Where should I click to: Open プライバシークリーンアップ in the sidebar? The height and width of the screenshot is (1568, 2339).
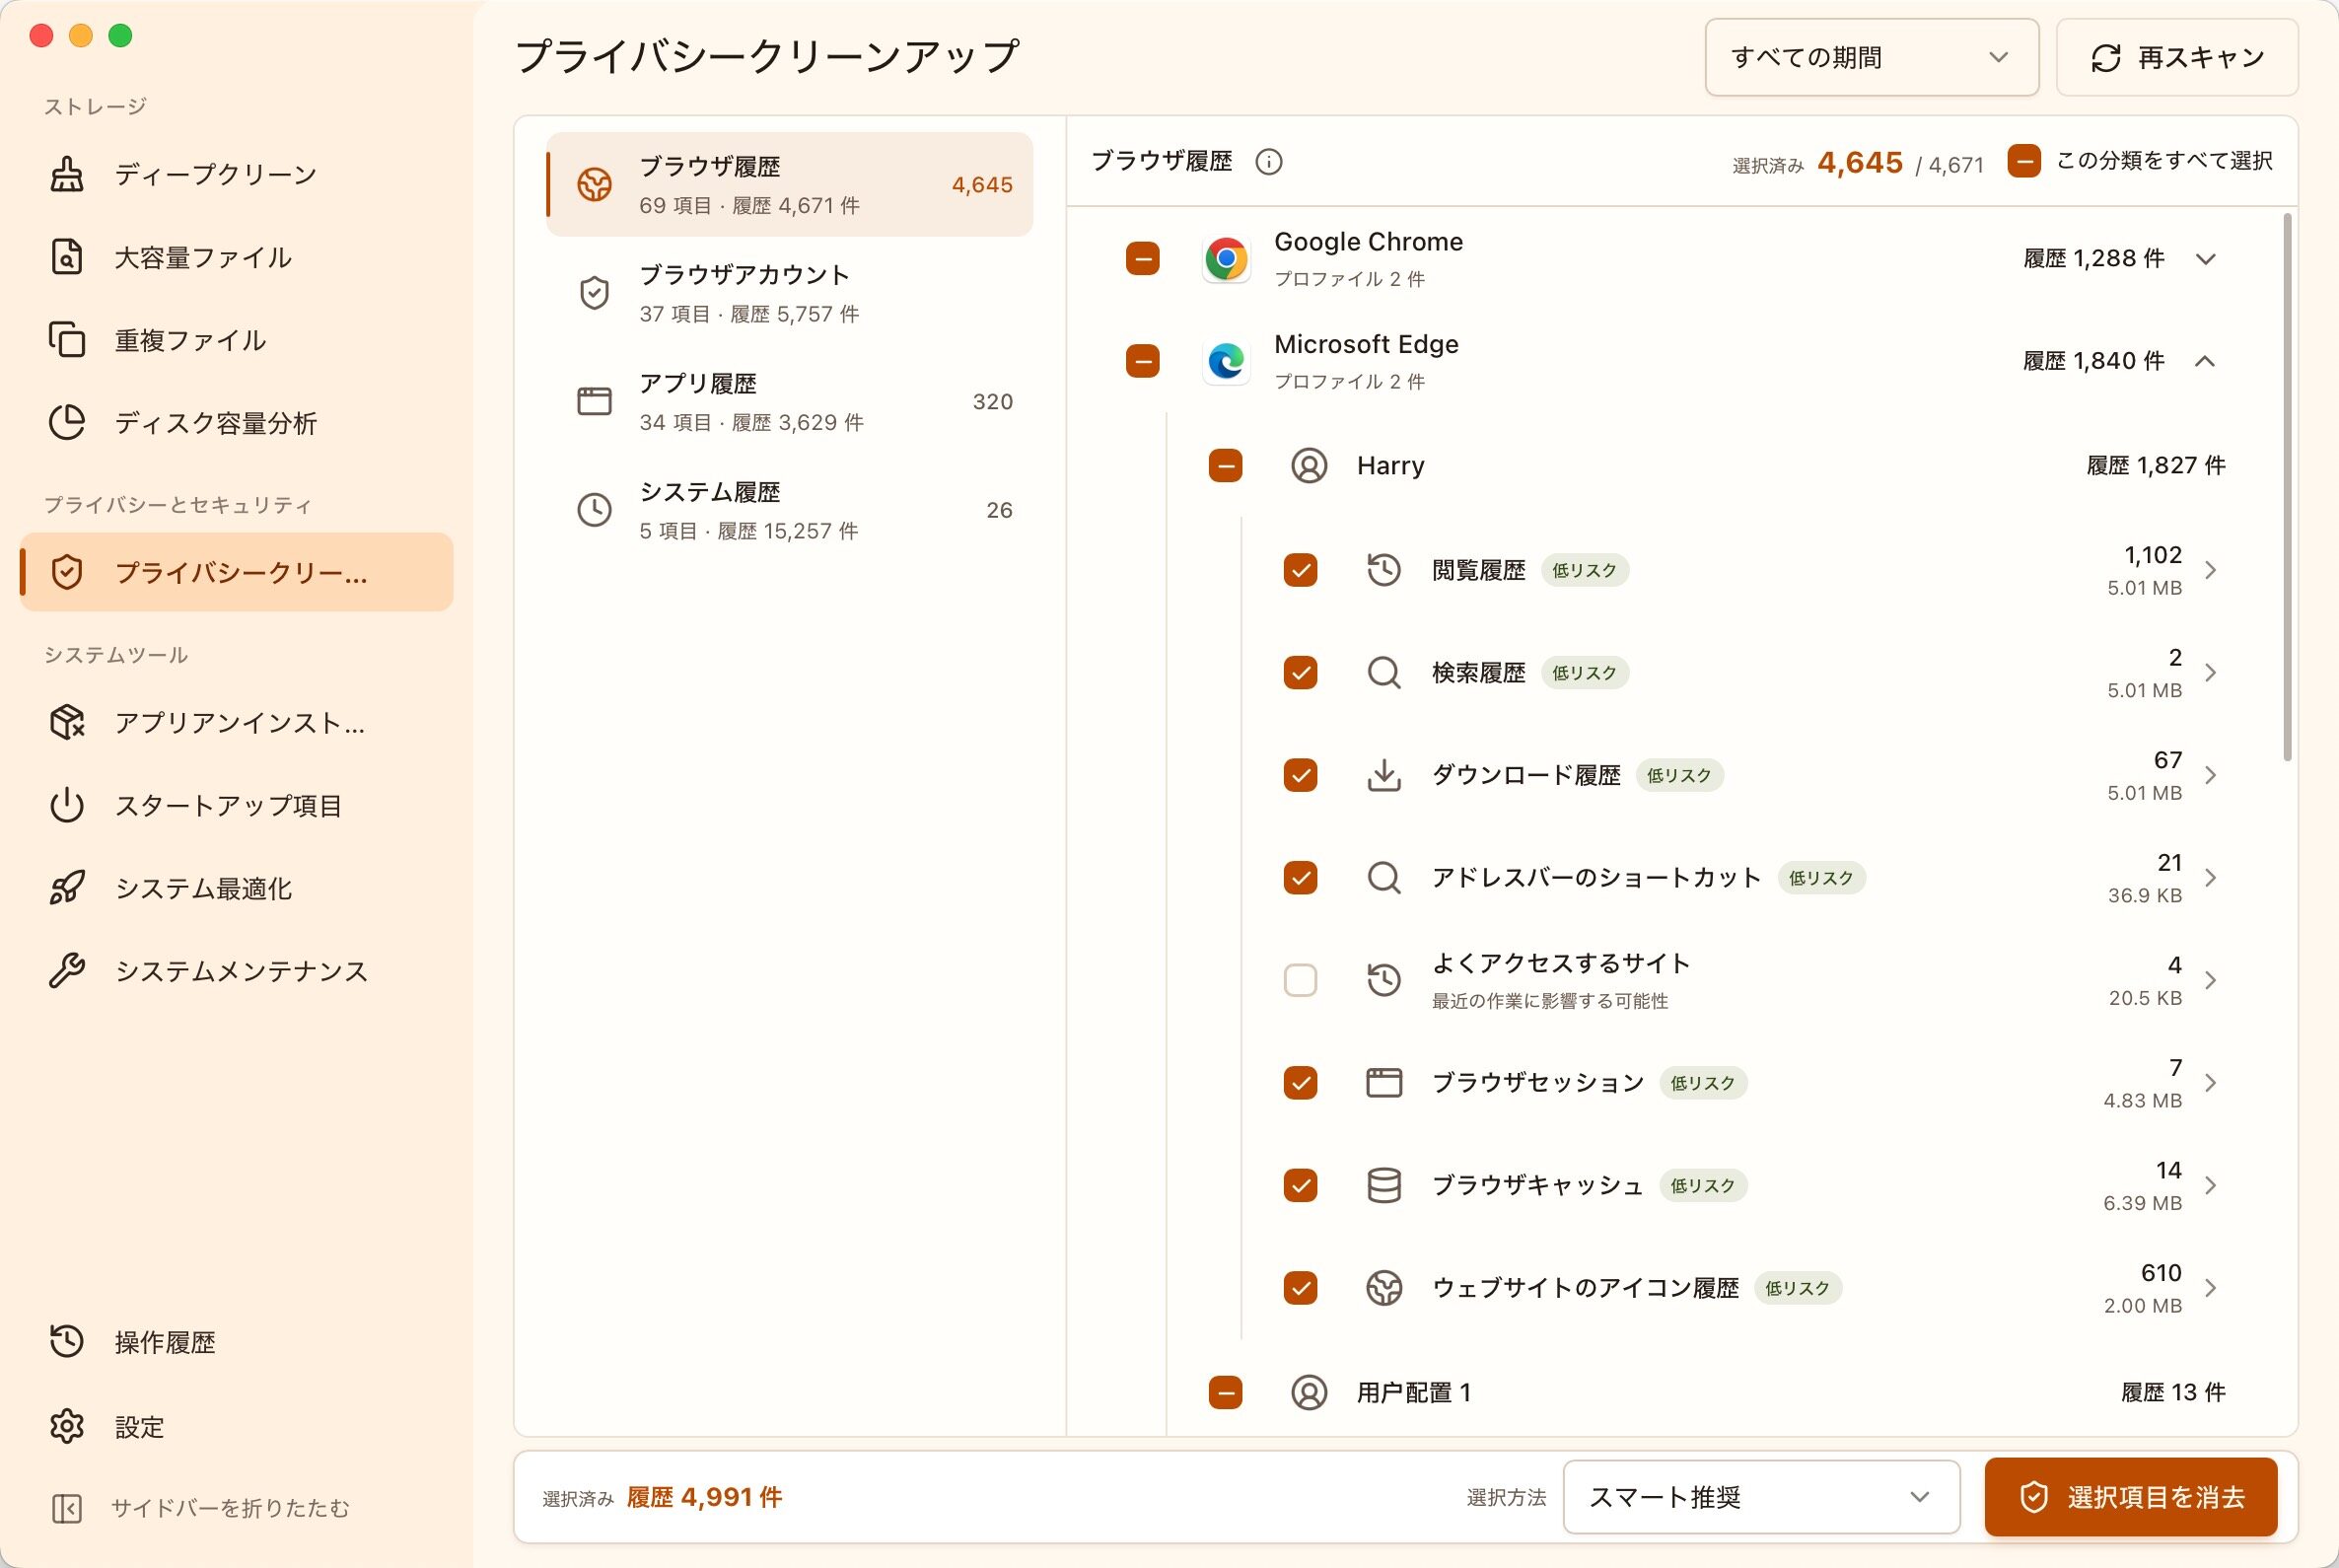pos(236,572)
